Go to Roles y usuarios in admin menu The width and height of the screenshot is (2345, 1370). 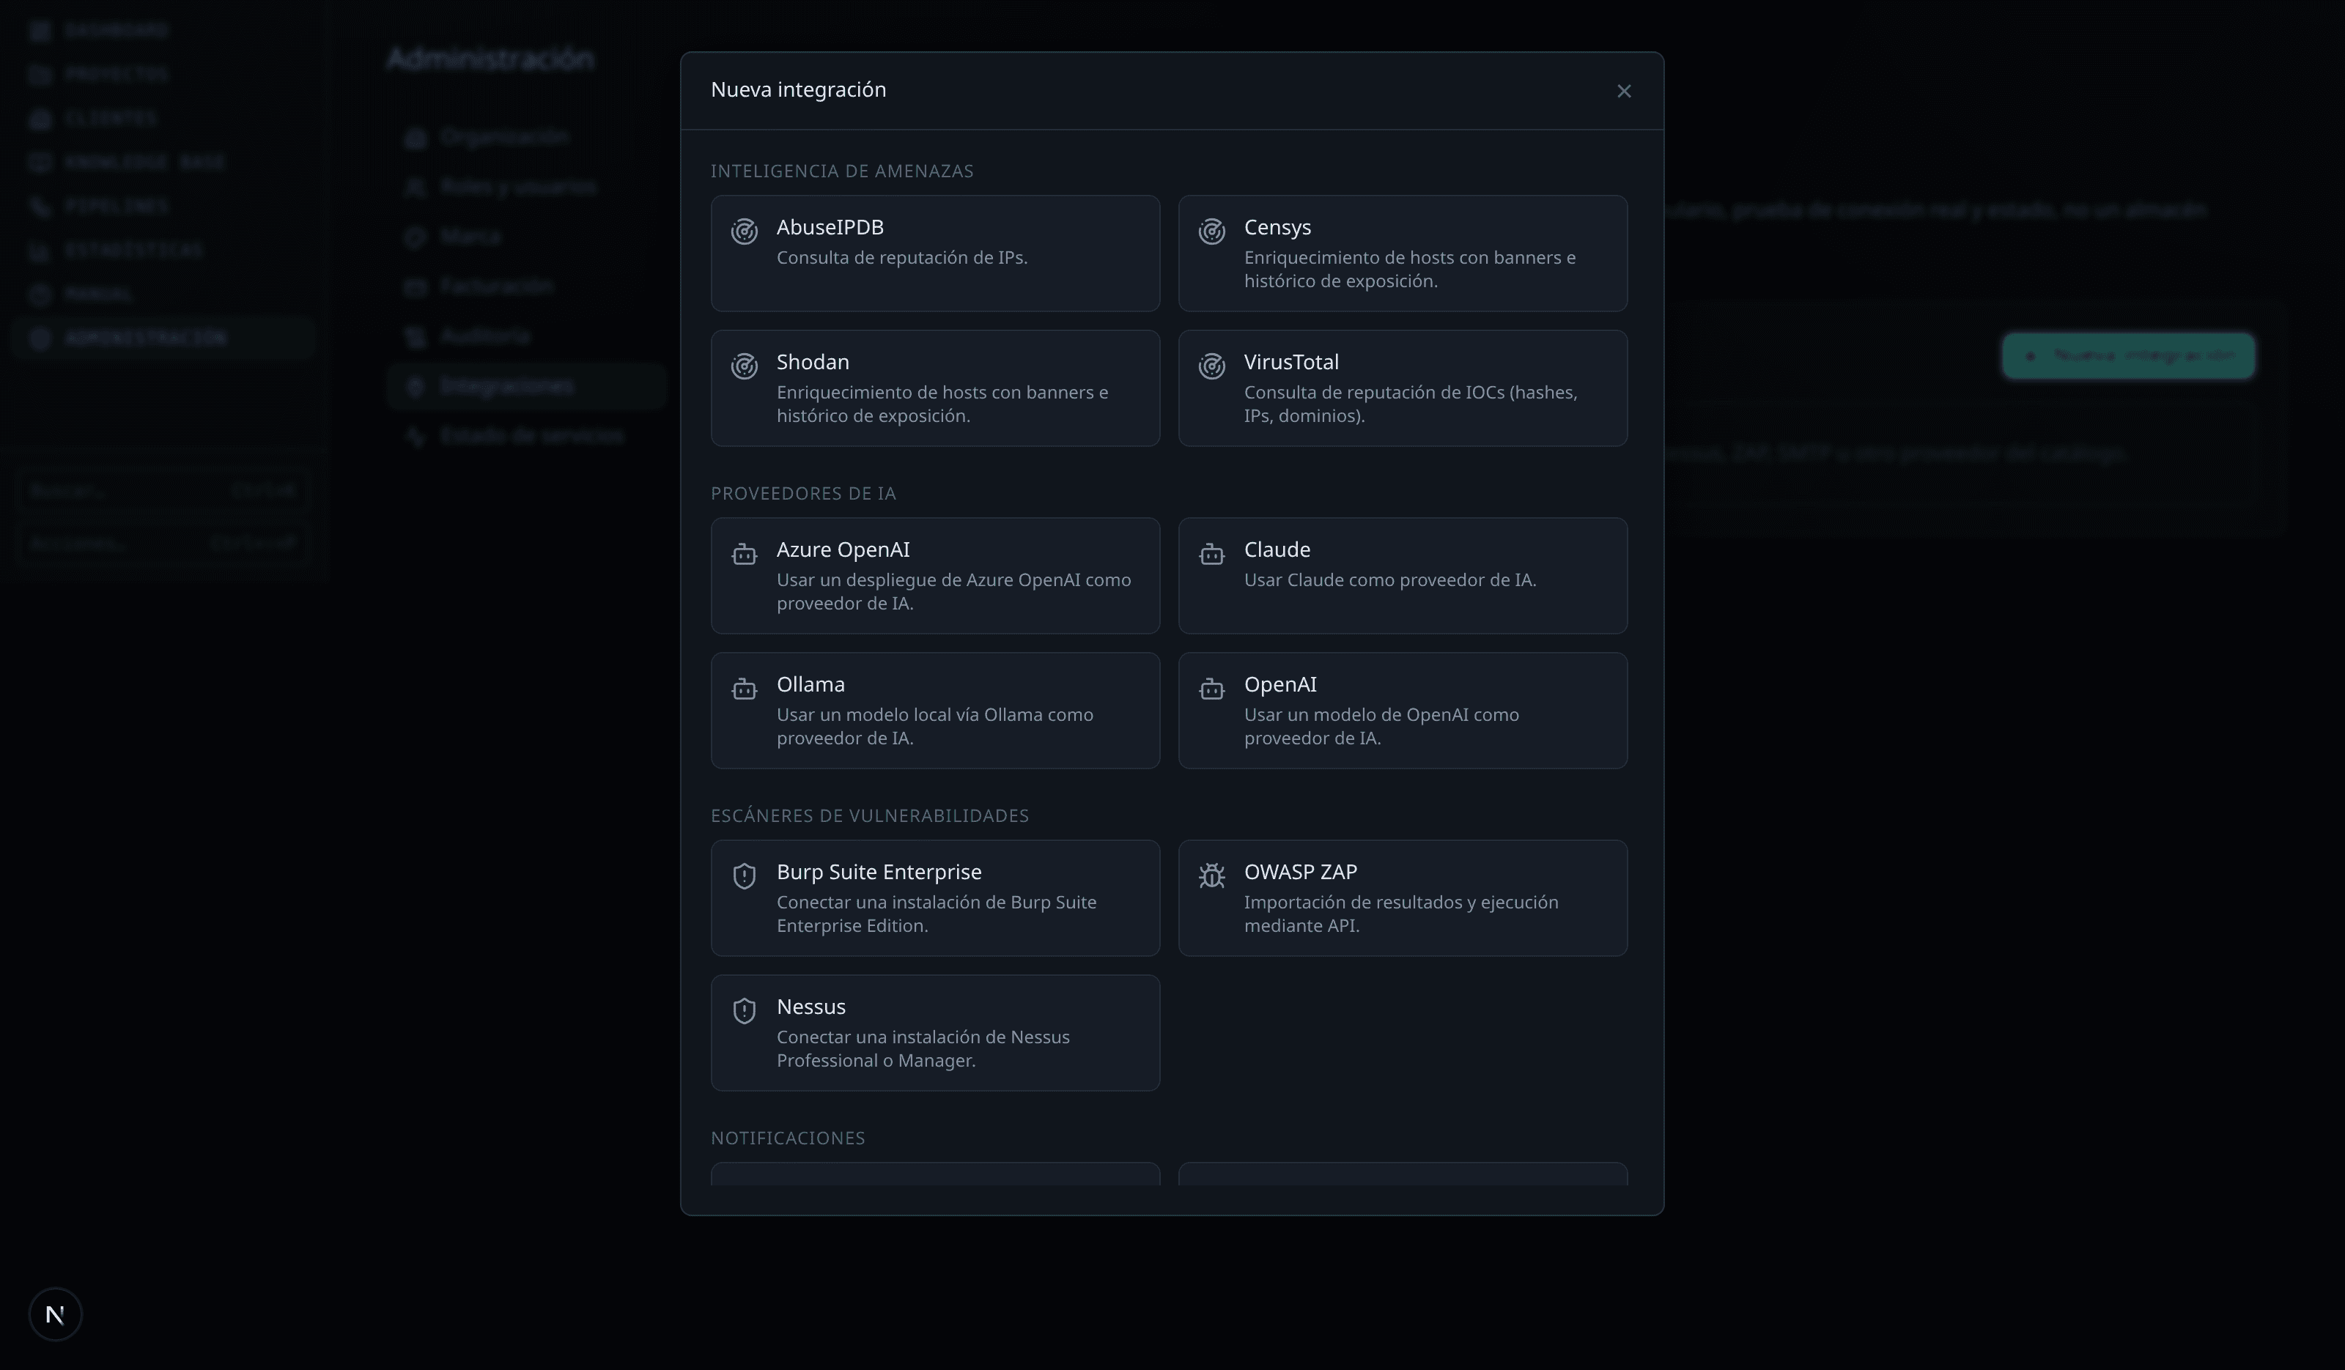pyautogui.click(x=527, y=187)
